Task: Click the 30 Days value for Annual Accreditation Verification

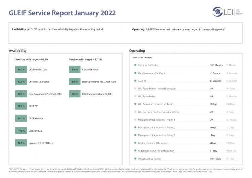Action: (x=213, y=104)
